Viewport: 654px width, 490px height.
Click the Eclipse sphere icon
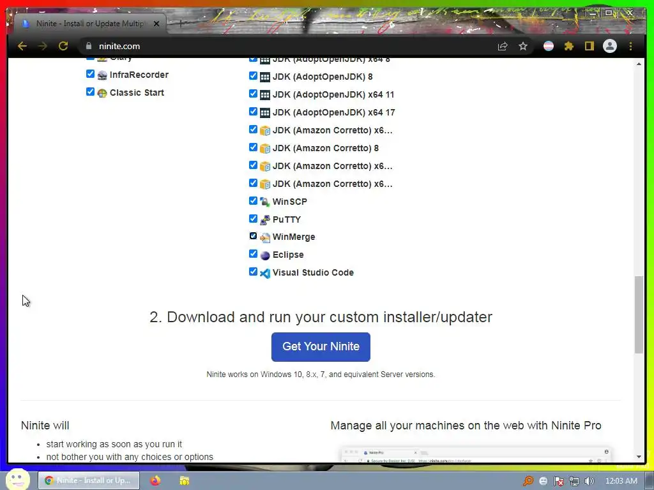265,255
